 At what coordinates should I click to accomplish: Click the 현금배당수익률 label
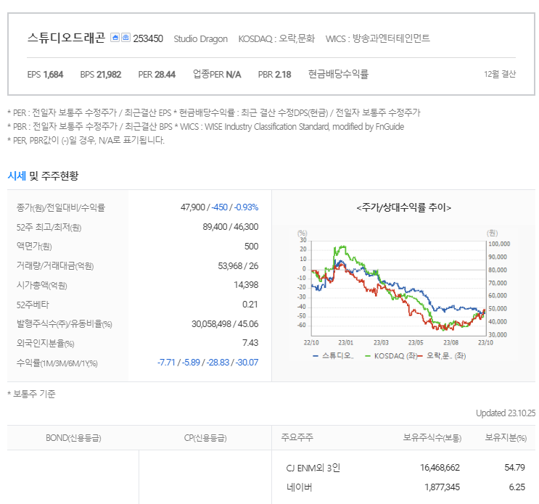338,74
